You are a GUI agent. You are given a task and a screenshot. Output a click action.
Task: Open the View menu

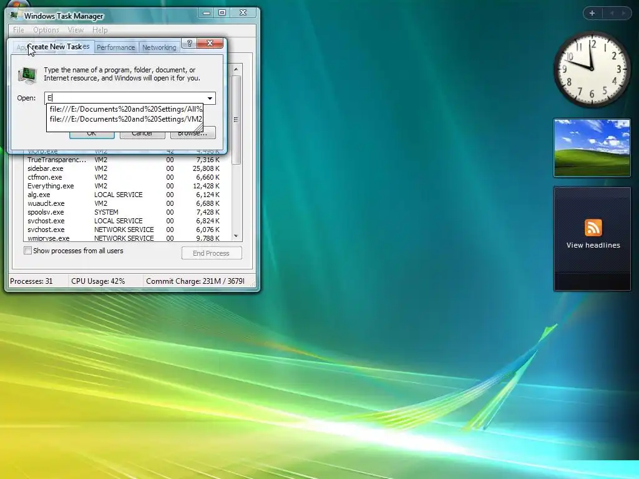tap(76, 30)
